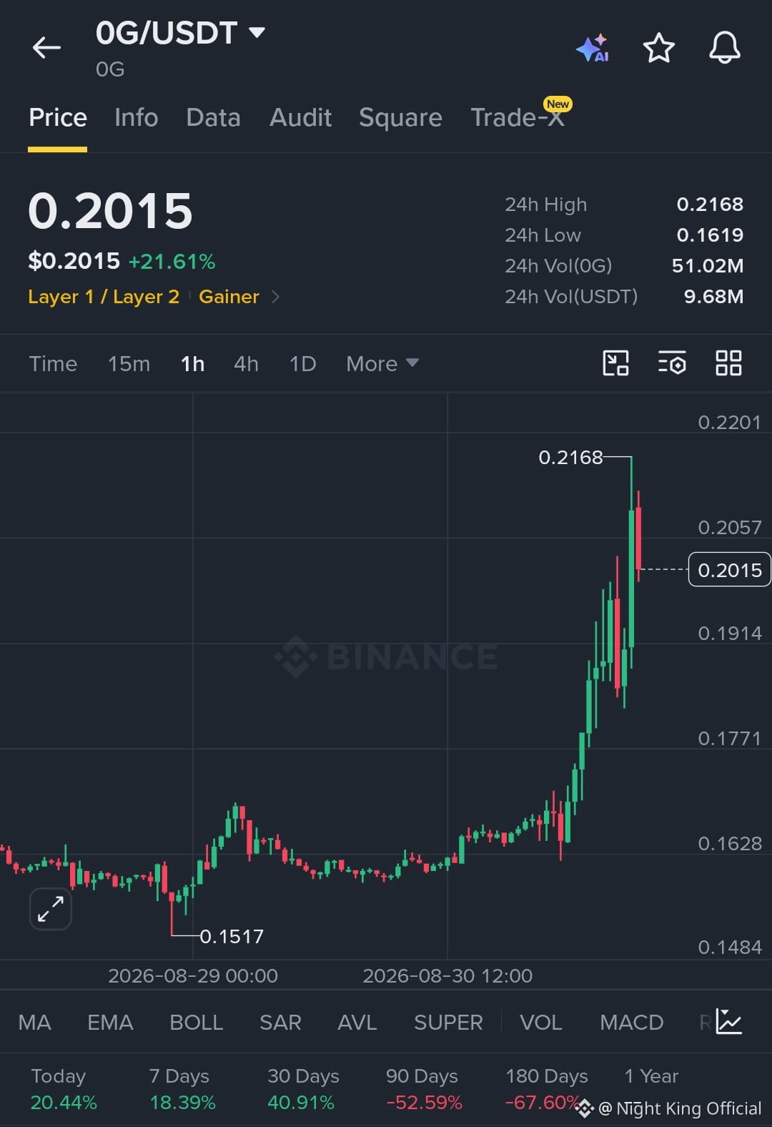Toggle the BOLL indicator
772x1127 pixels.
point(197,1023)
